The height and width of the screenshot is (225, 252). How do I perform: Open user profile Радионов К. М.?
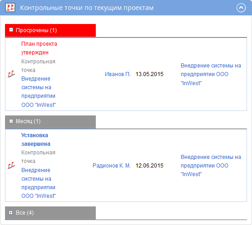112,166
